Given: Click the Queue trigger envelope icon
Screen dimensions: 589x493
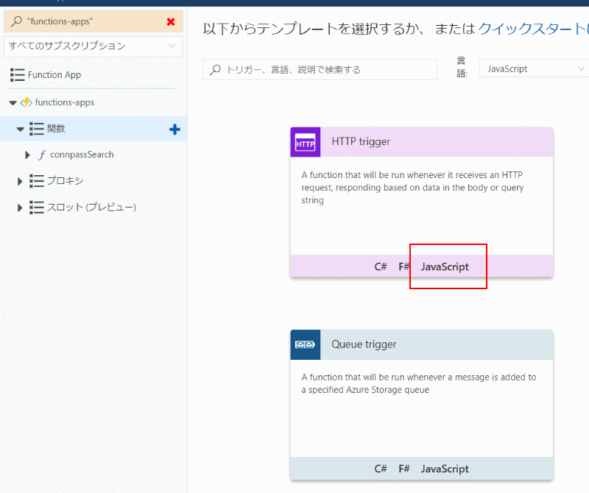Looking at the screenshot, I should point(305,344).
